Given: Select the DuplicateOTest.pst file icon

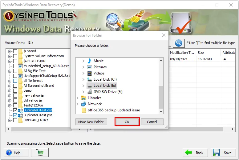Looking at the screenshot, I should click(20, 115).
